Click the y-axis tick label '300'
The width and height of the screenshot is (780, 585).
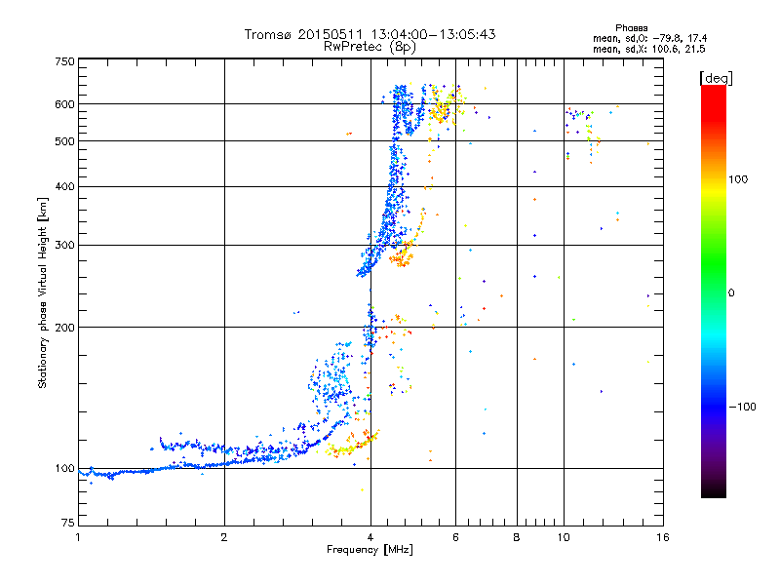coord(64,246)
